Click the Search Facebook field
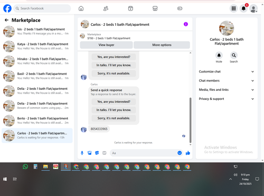This screenshot has height=196, width=264. click(42, 8)
